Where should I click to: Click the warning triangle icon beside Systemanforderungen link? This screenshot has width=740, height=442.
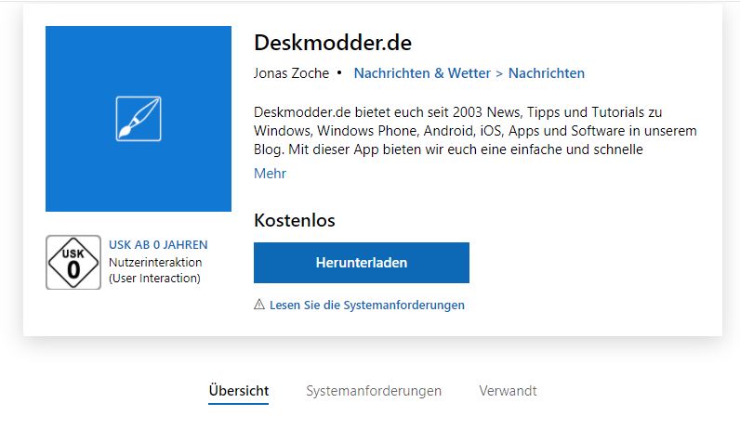(259, 305)
